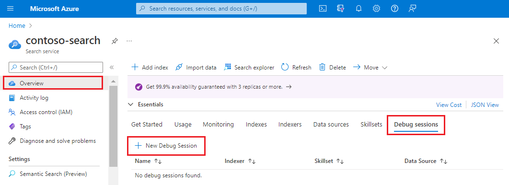The width and height of the screenshot is (509, 185).
Task: Open the hamburger portal menu
Action: 11,9
